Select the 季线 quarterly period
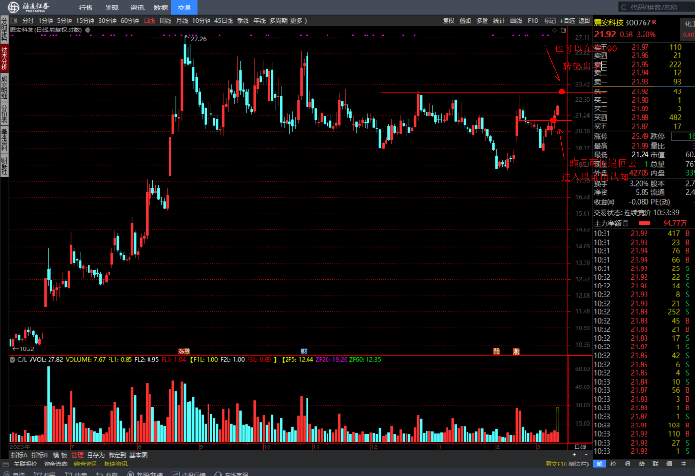Image resolution: width=695 pixels, height=476 pixels. [243, 21]
